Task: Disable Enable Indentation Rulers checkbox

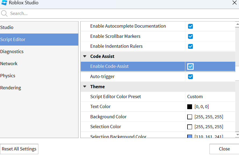Action: point(190,46)
